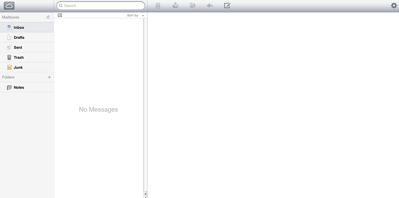This screenshot has width=399, height=198.
Task: Open the Trash mailbox label
Action: coord(19,57)
